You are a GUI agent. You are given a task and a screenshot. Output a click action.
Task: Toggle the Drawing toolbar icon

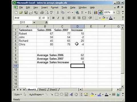pos(101,12)
